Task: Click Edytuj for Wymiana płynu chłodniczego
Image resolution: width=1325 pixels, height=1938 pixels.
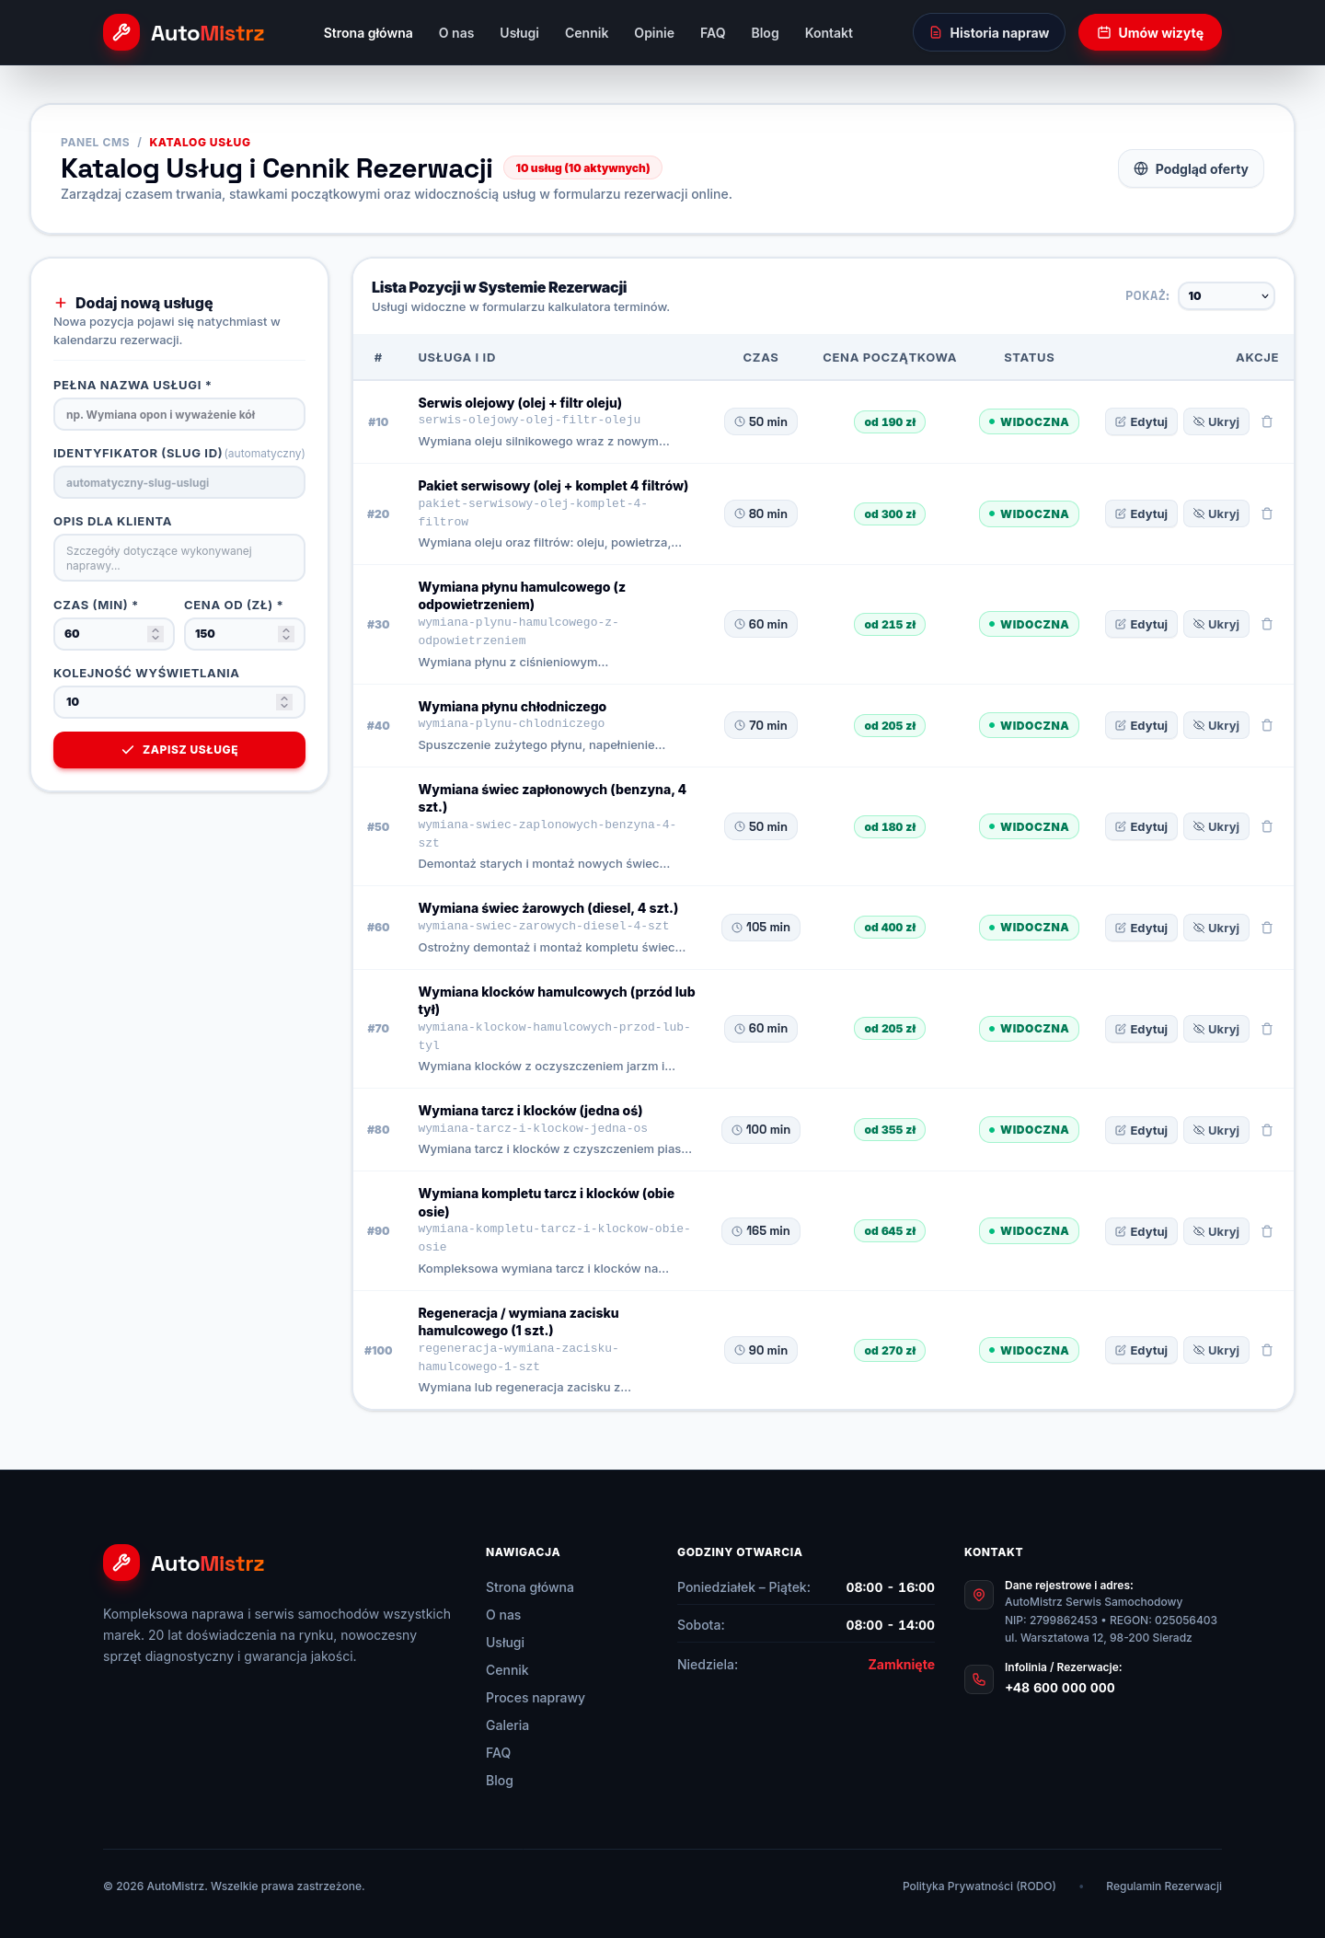Action: [1141, 725]
